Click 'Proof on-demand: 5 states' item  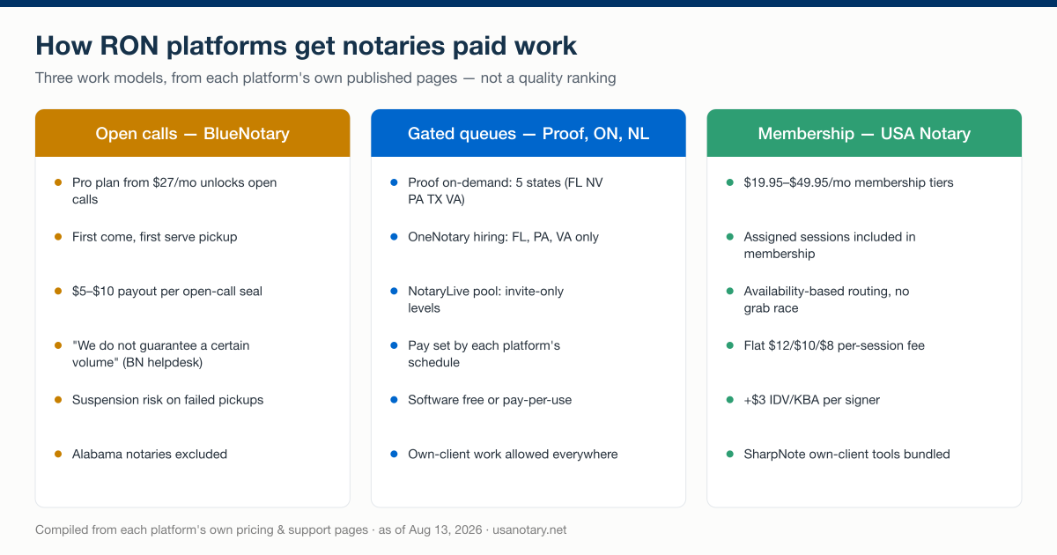click(x=506, y=191)
